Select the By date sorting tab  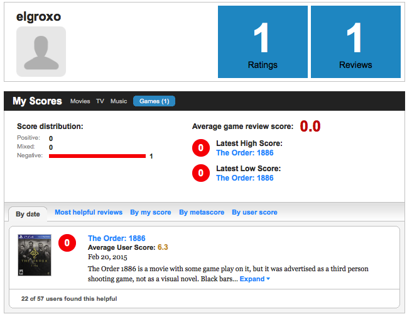(x=28, y=214)
